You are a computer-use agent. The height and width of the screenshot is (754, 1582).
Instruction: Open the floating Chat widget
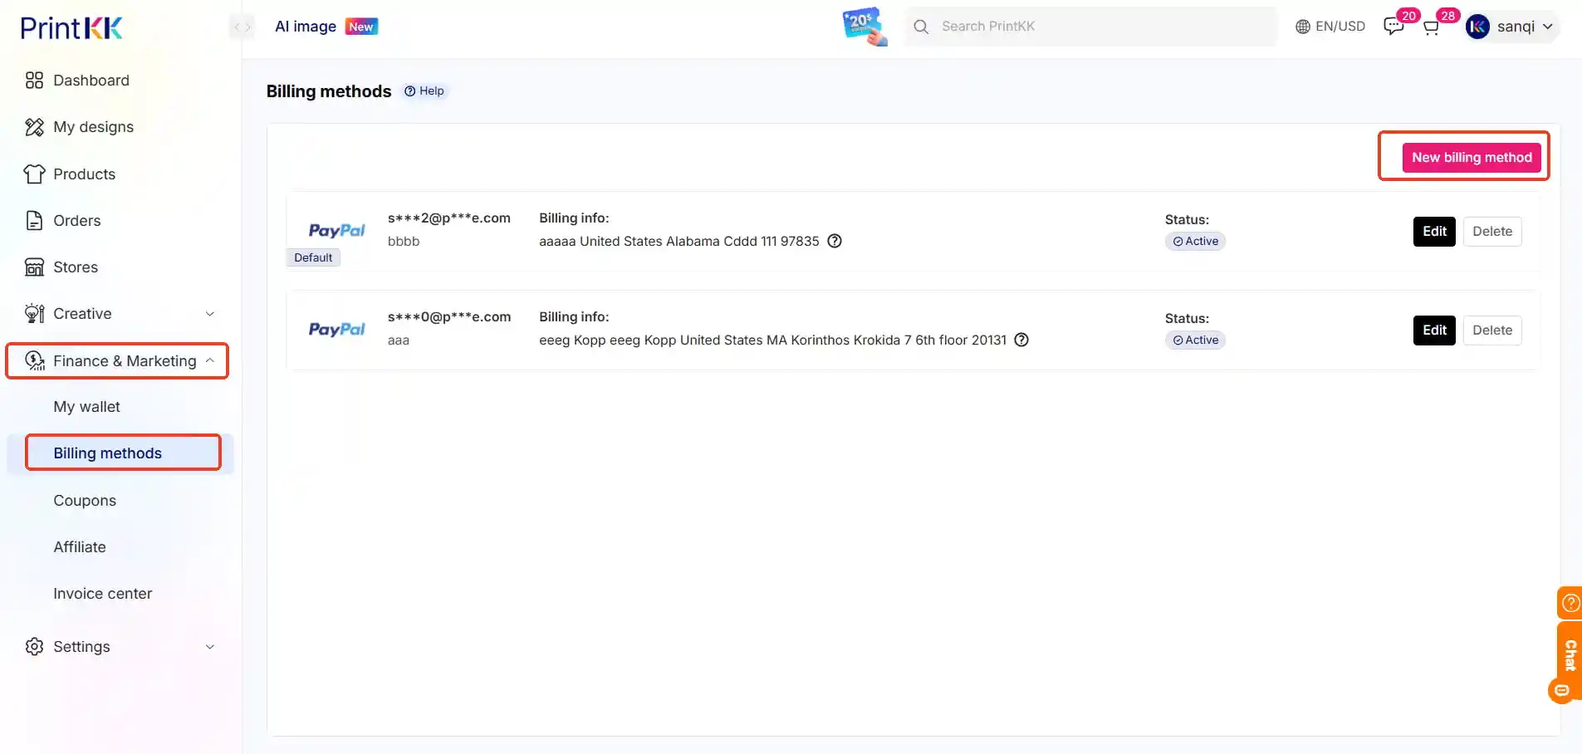pyautogui.click(x=1568, y=656)
